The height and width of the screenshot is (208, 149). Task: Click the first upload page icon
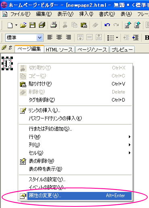128,25
